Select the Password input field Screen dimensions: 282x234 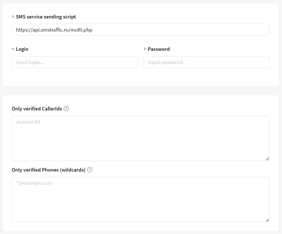pyautogui.click(x=207, y=62)
